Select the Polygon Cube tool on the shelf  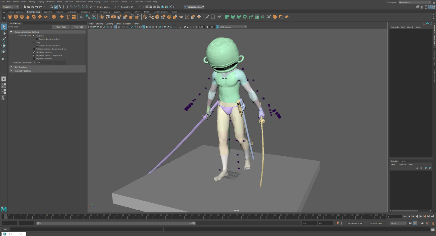[x=16, y=17]
